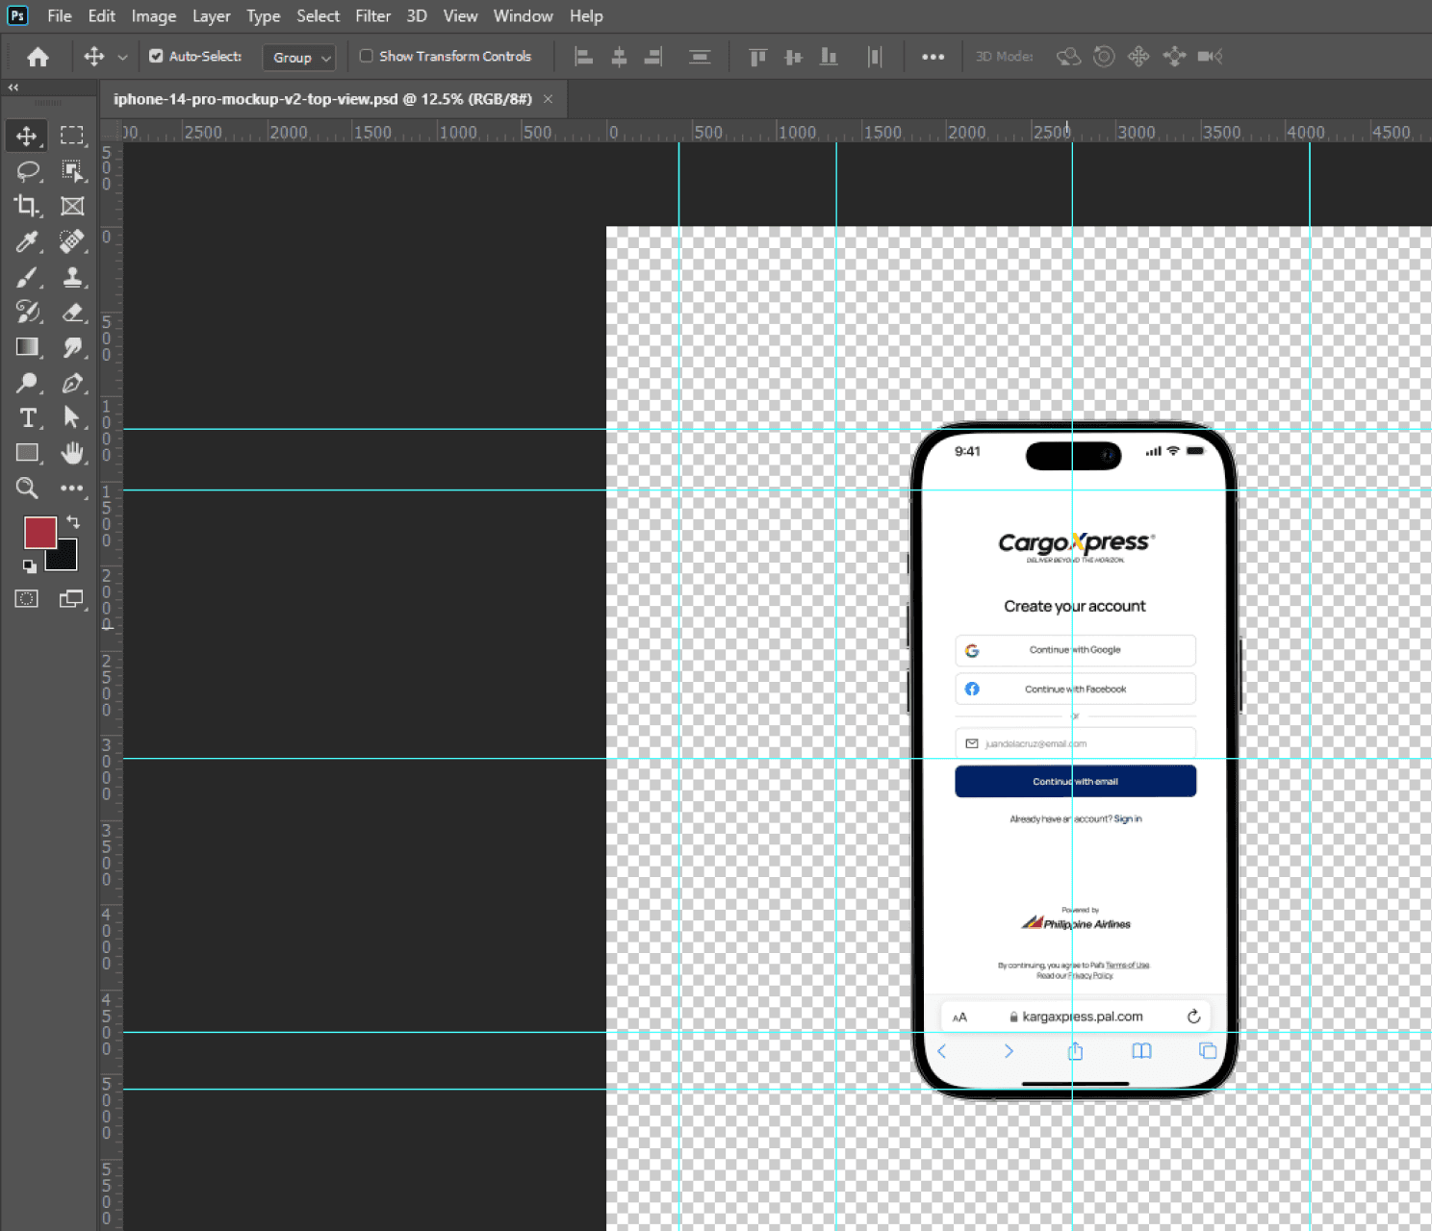Switch to the iphone-14-pro-mockup document tab
Screen dimensions: 1432x1231
(x=322, y=99)
